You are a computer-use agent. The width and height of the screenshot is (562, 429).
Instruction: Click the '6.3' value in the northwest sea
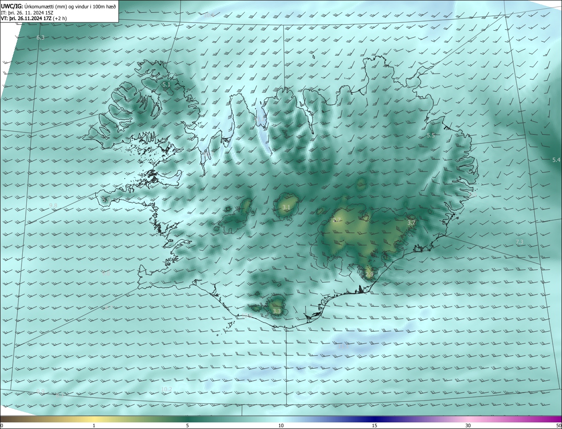[40, 38]
